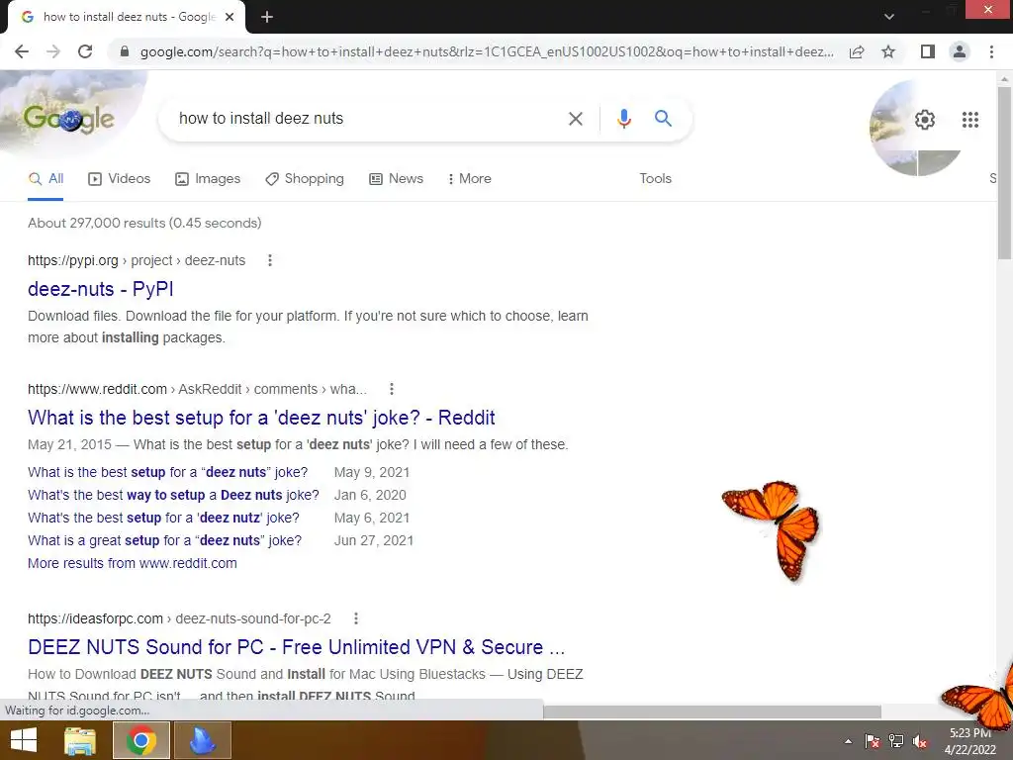Switch to the Images tab
This screenshot has height=760, width=1013.
coord(208,179)
